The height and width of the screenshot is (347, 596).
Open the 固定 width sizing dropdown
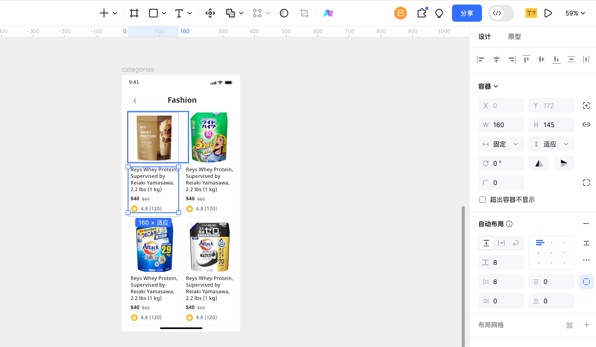coord(501,144)
